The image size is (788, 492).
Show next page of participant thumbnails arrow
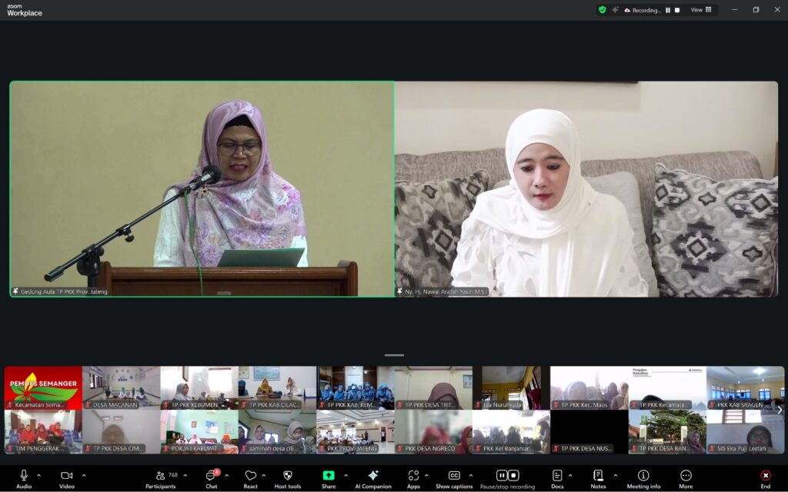pyautogui.click(x=780, y=410)
